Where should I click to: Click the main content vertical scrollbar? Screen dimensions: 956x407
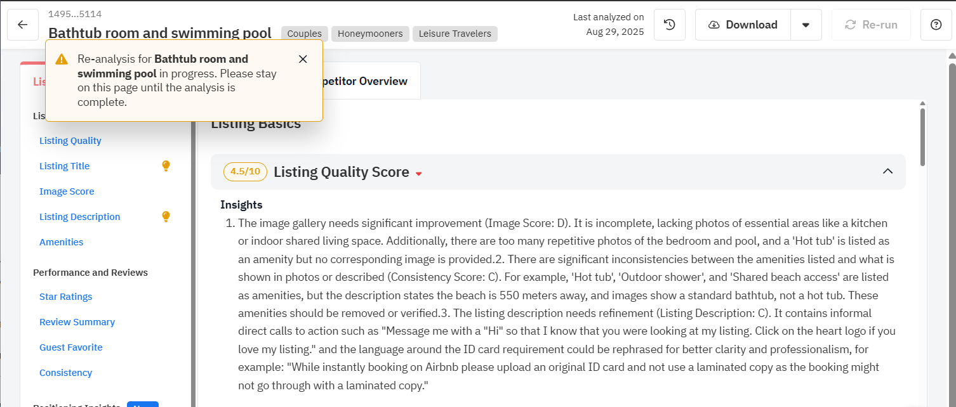(922, 136)
